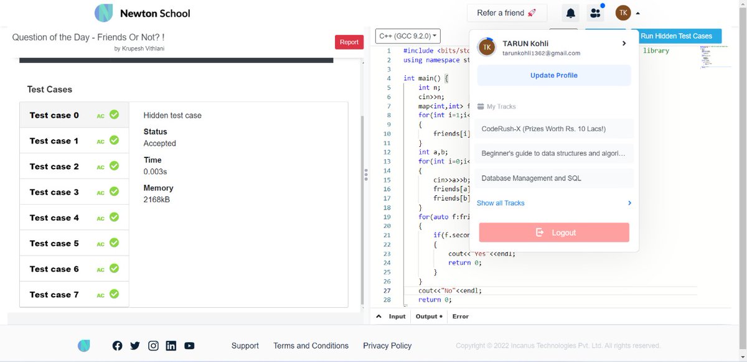
Task: Click the question progress bar
Action: (177, 60)
